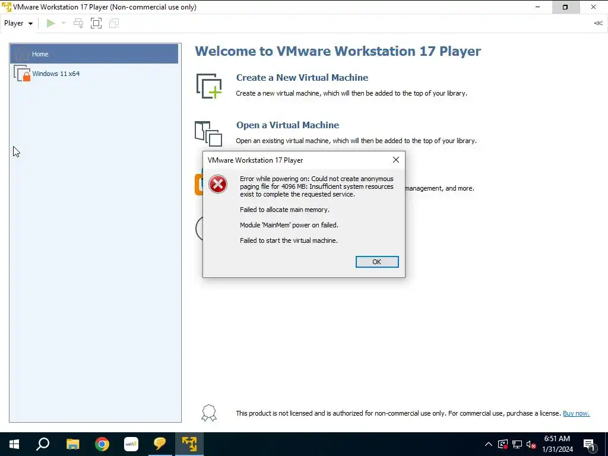Screen dimensions: 608x456
Task: Open the notification center icon
Action: (590, 444)
